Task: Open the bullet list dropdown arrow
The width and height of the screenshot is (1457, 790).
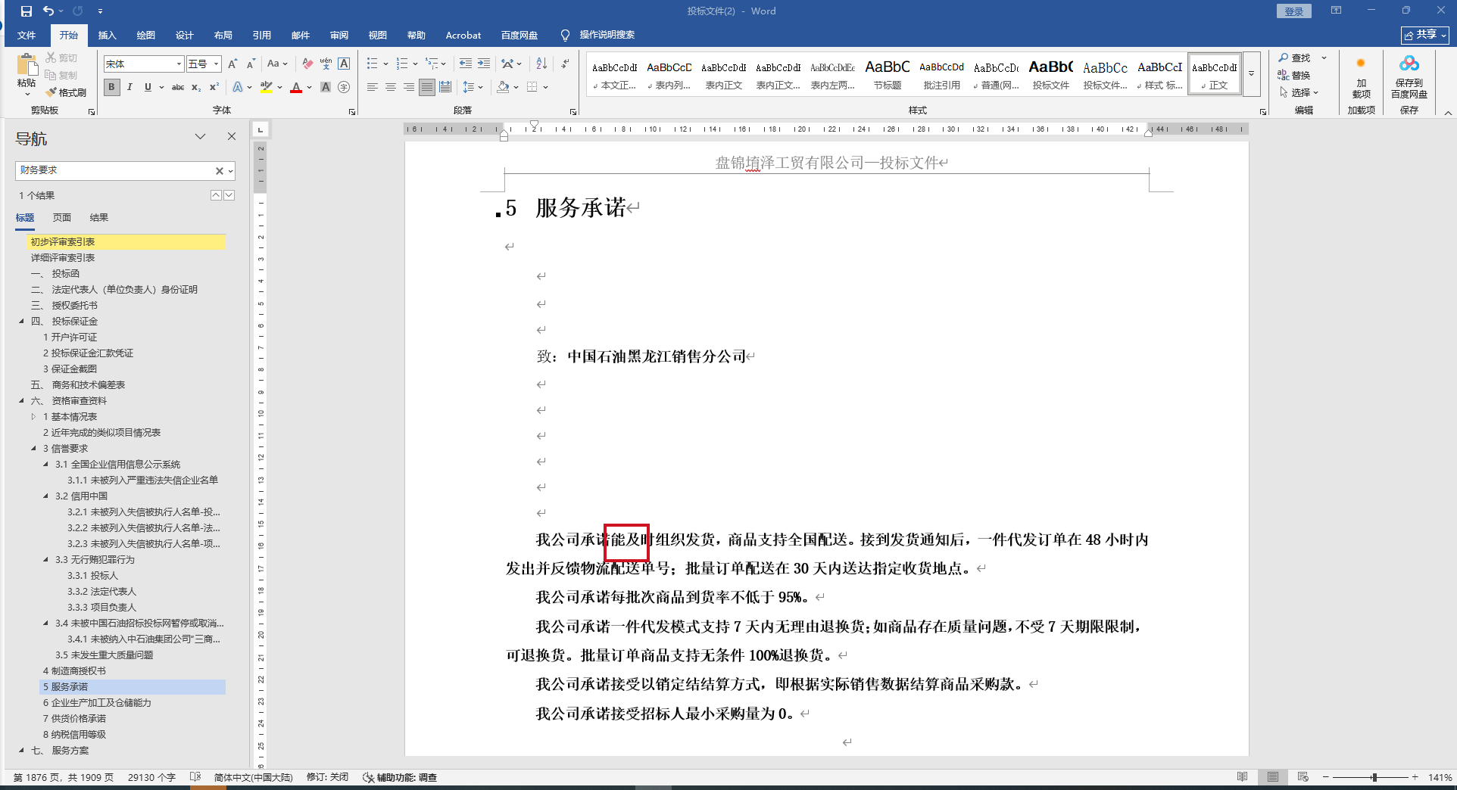Action: tap(385, 64)
